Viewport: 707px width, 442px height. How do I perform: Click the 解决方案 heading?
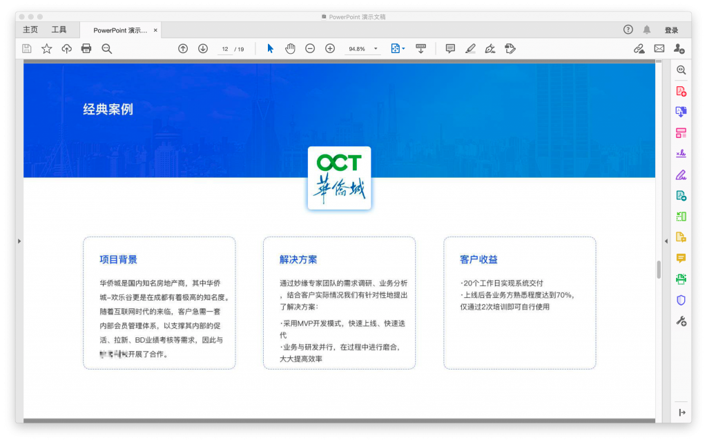298,259
